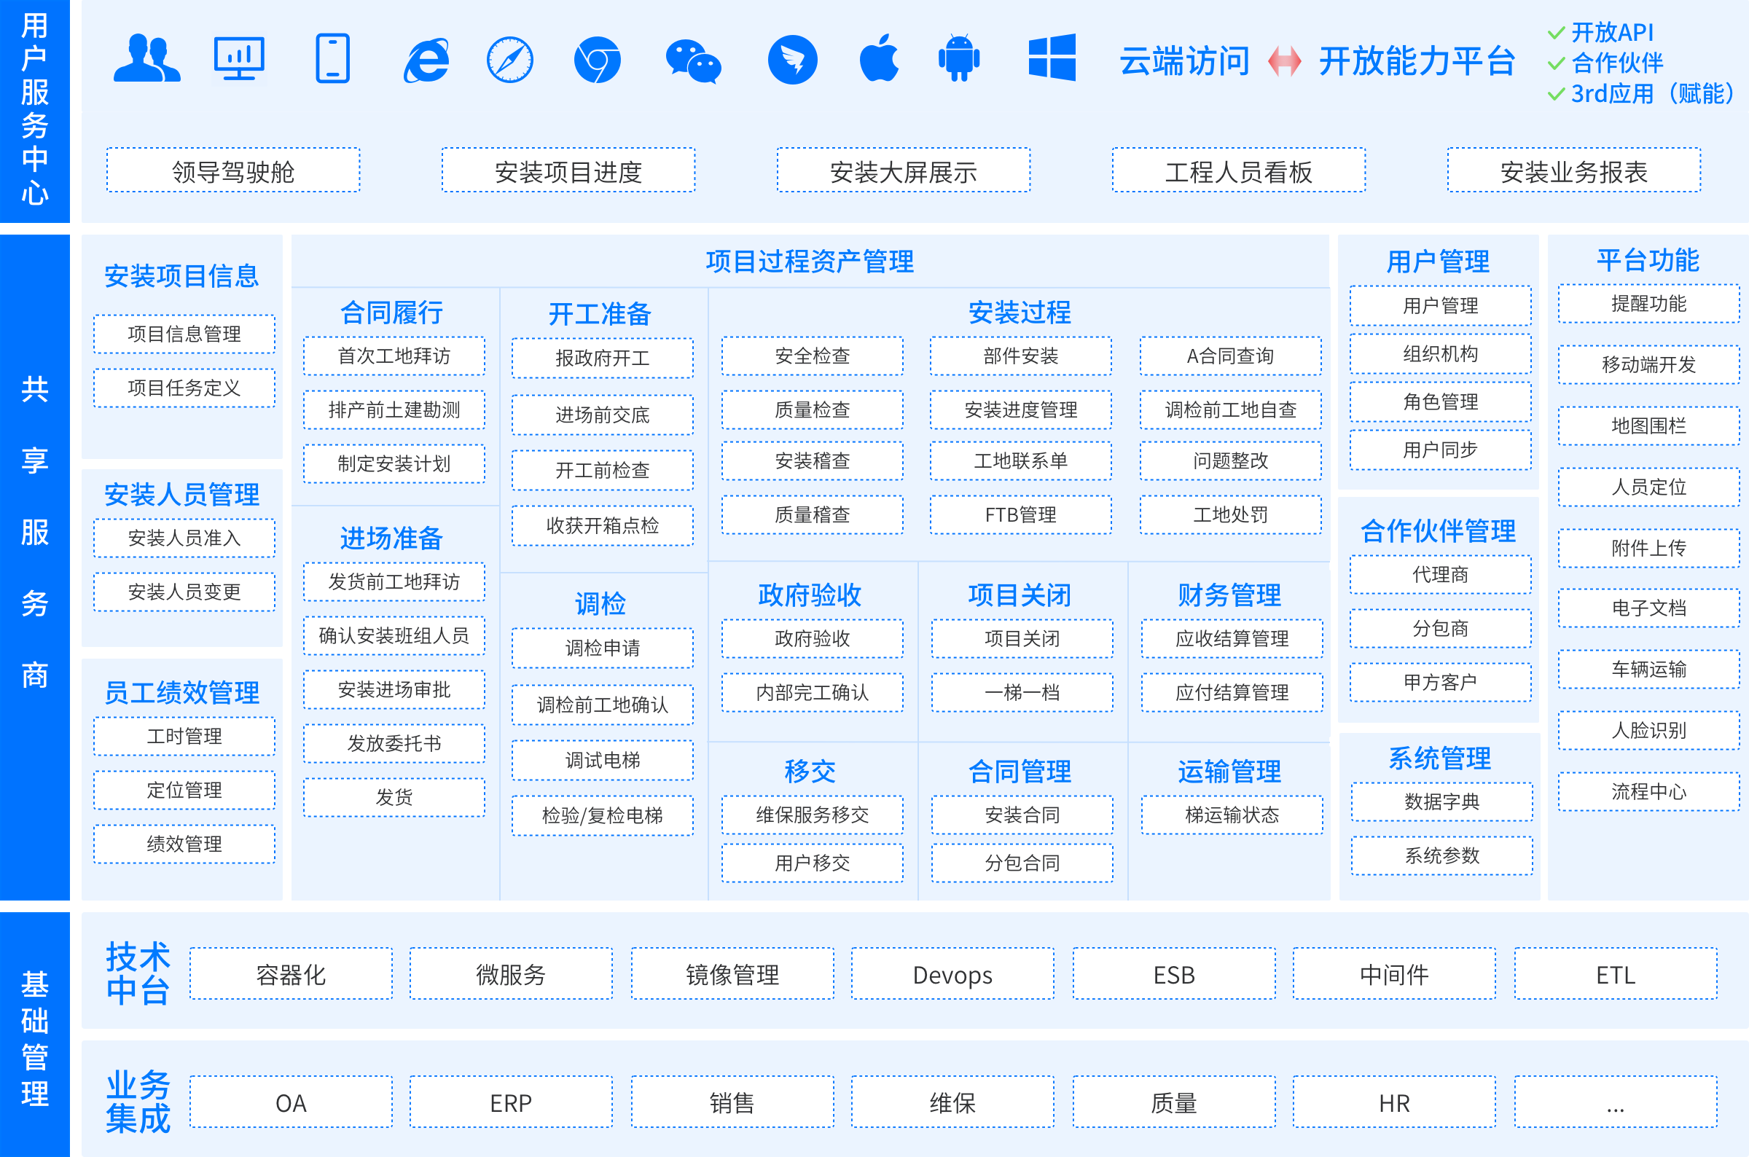The width and height of the screenshot is (1749, 1157).
Task: Click 确认安装班组人员 box
Action: click(x=394, y=636)
